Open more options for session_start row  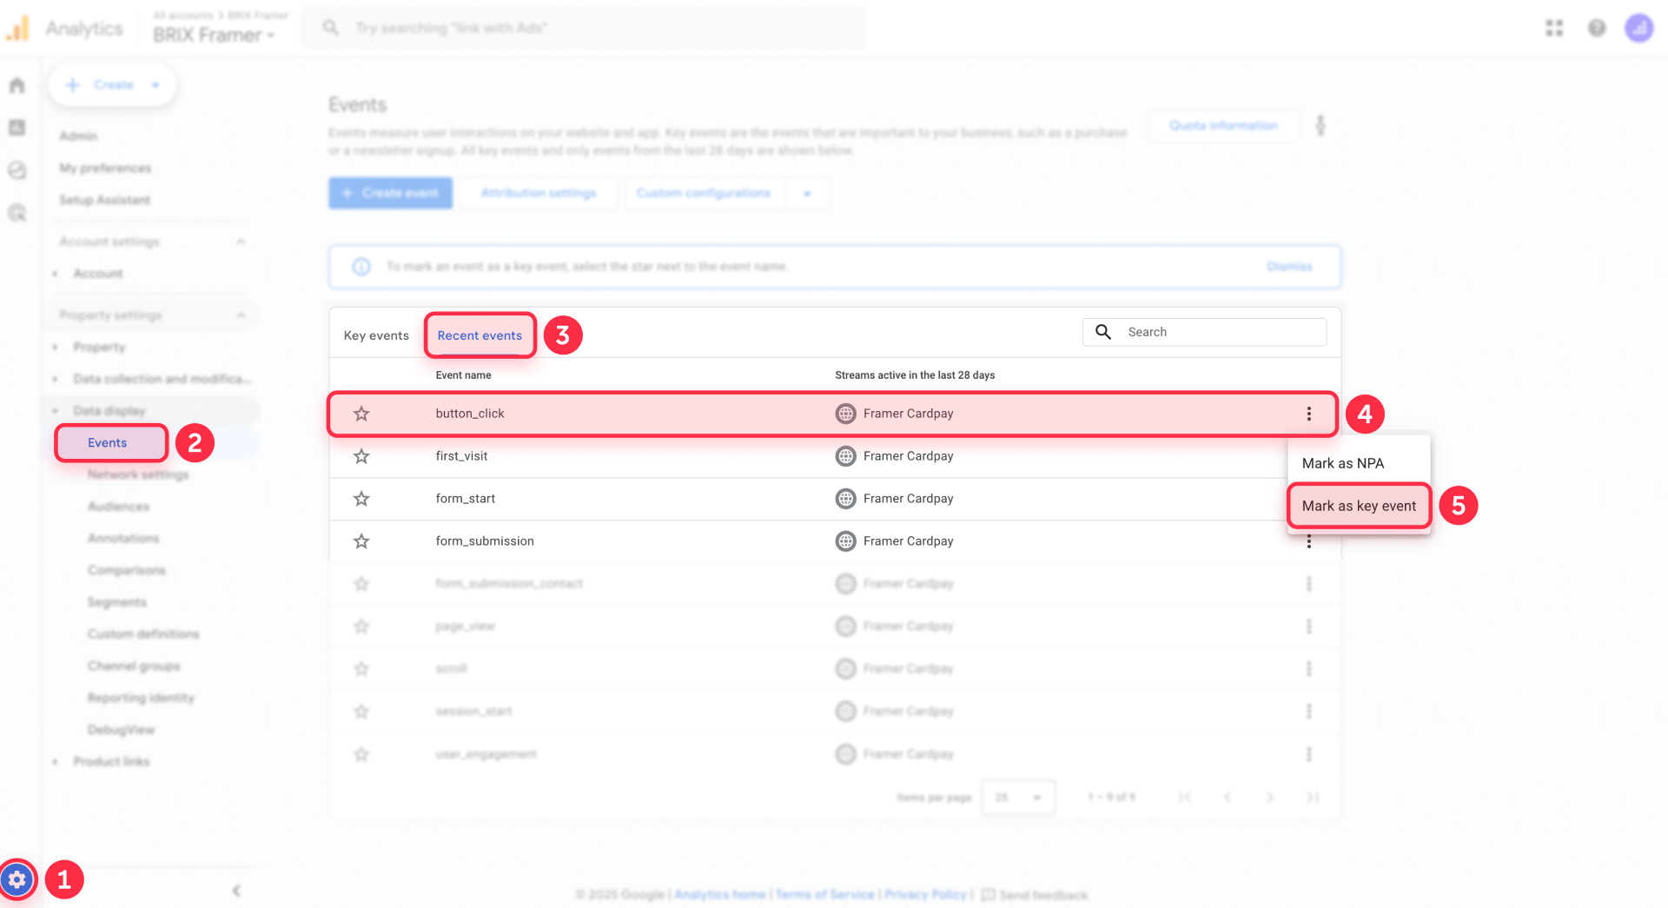tap(1308, 712)
